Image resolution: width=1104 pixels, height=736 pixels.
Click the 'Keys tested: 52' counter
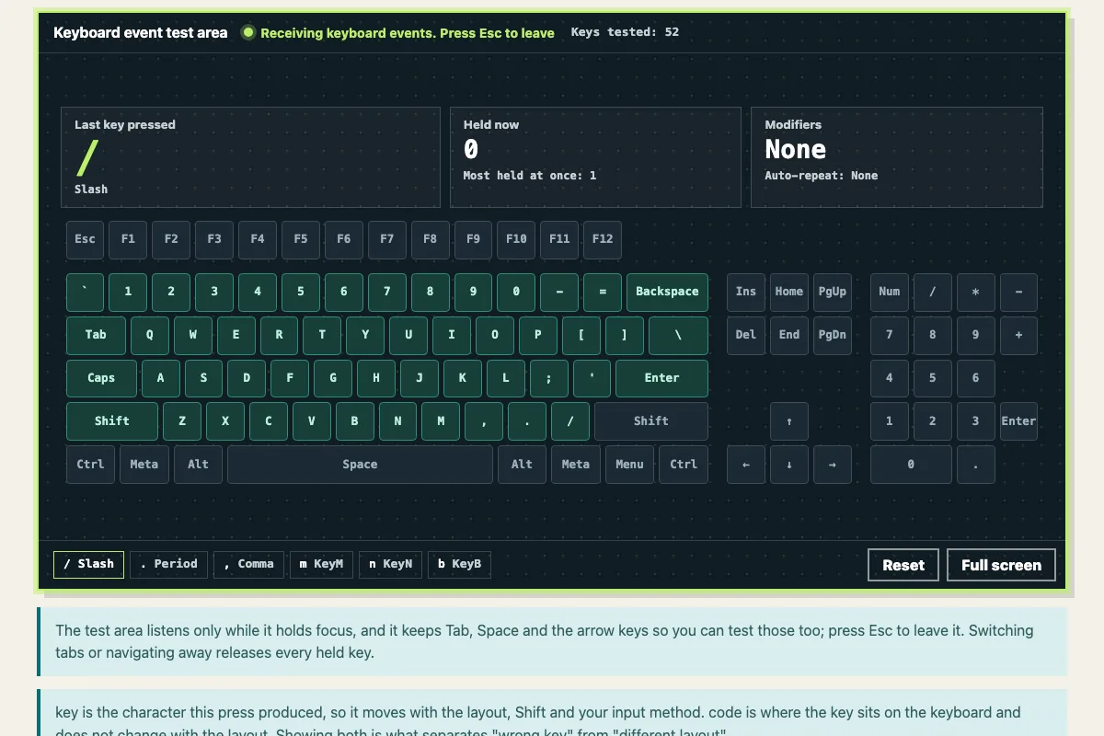coord(626,32)
